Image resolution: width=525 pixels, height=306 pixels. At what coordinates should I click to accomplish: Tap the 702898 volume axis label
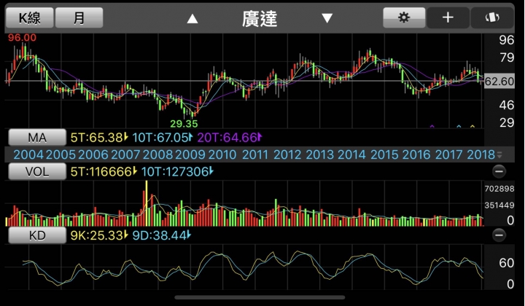coord(499,189)
